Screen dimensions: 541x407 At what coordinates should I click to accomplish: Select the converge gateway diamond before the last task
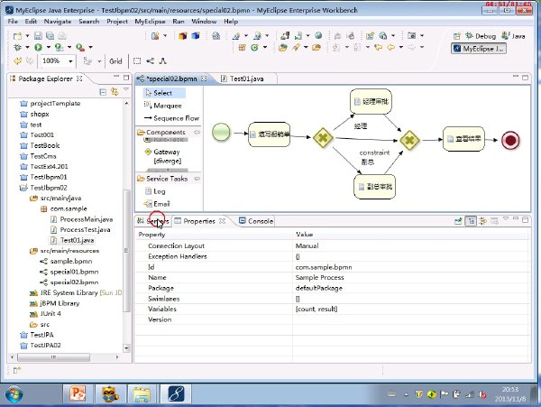pos(409,140)
